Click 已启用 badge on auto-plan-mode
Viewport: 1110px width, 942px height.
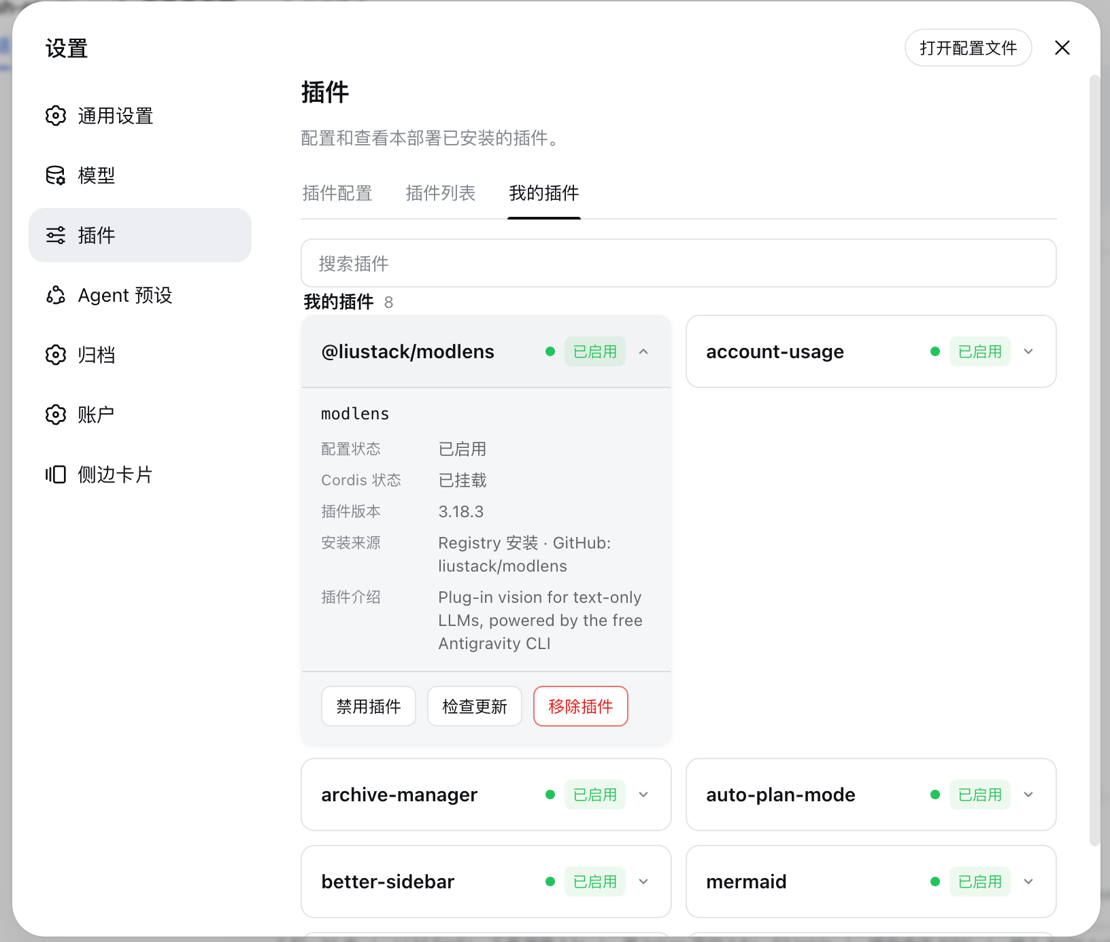click(980, 795)
